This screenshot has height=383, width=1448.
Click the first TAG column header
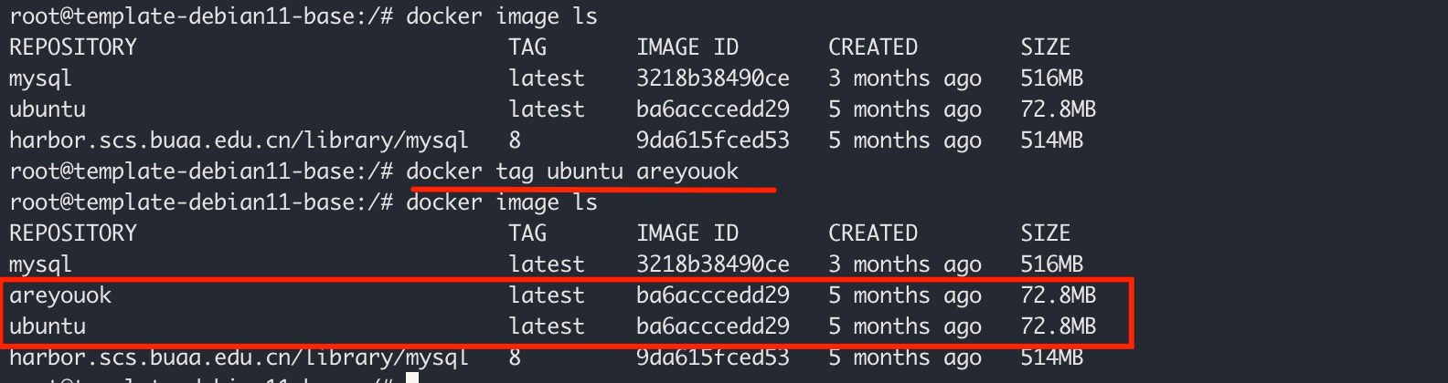[x=527, y=47]
